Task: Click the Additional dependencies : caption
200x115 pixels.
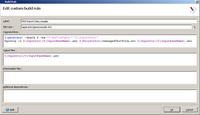Action: tap(16, 87)
